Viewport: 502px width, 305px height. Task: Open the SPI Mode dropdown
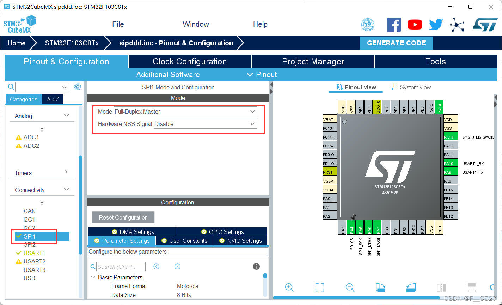pyautogui.click(x=185, y=112)
